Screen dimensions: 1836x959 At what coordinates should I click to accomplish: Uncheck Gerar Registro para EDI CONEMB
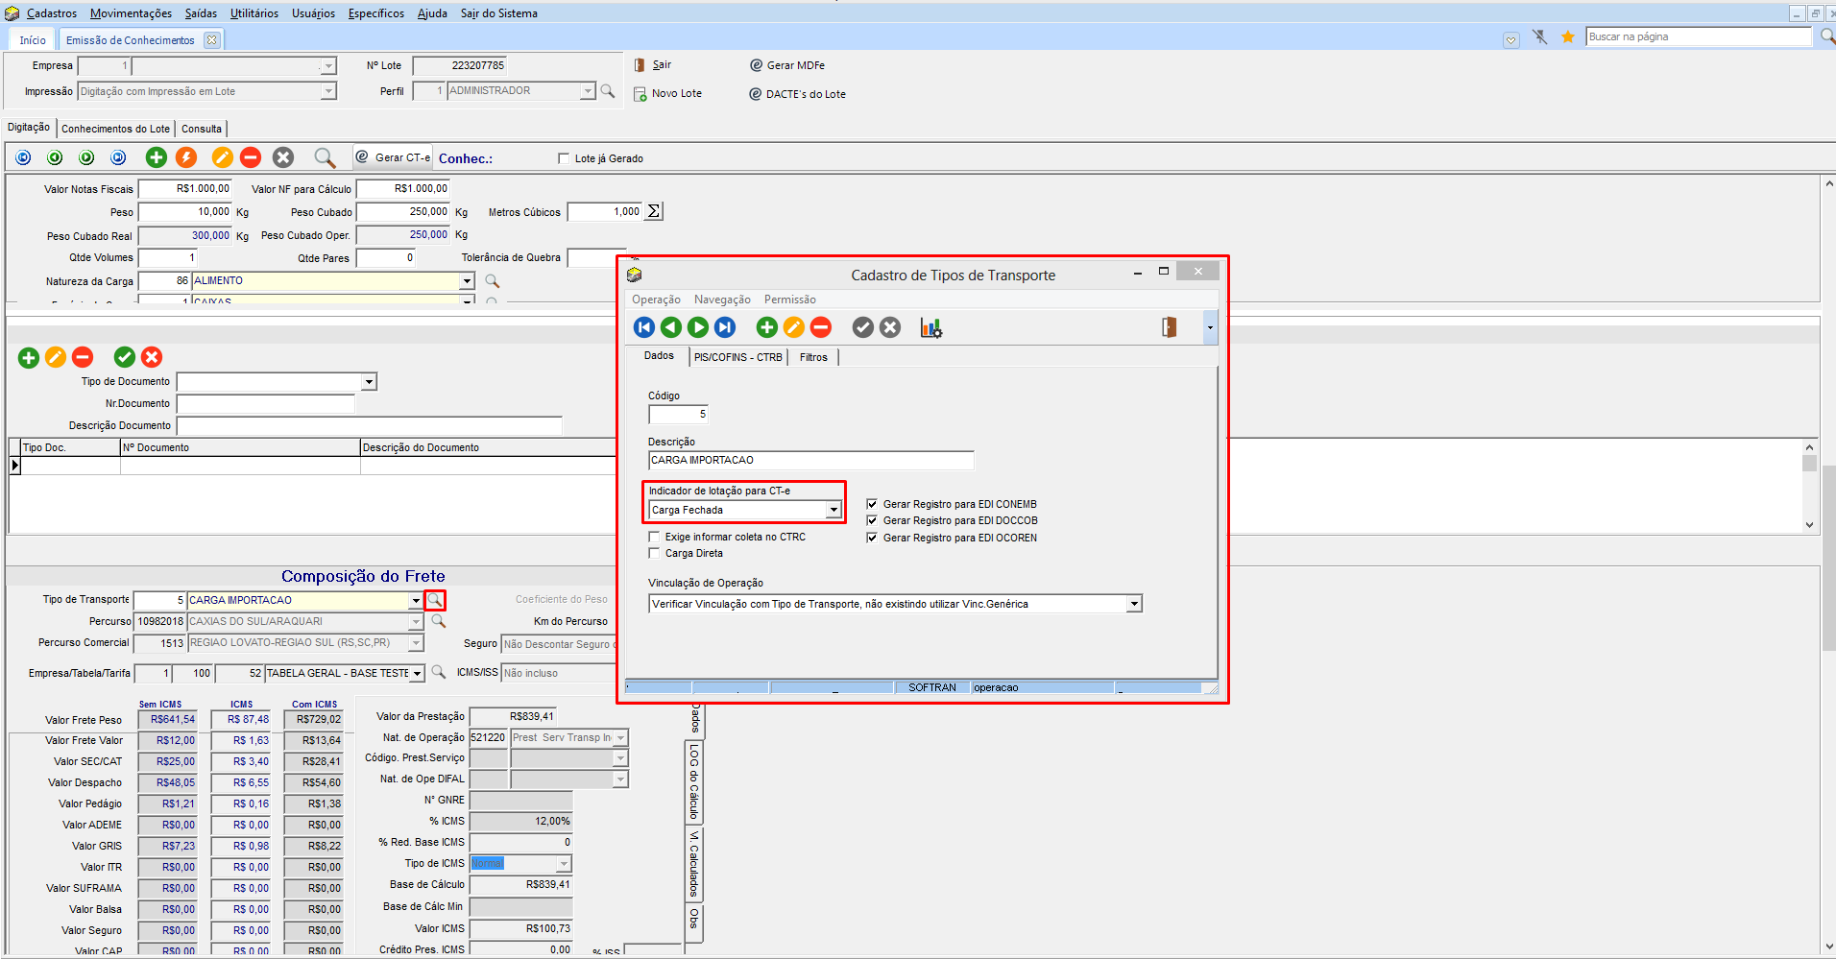(x=872, y=504)
